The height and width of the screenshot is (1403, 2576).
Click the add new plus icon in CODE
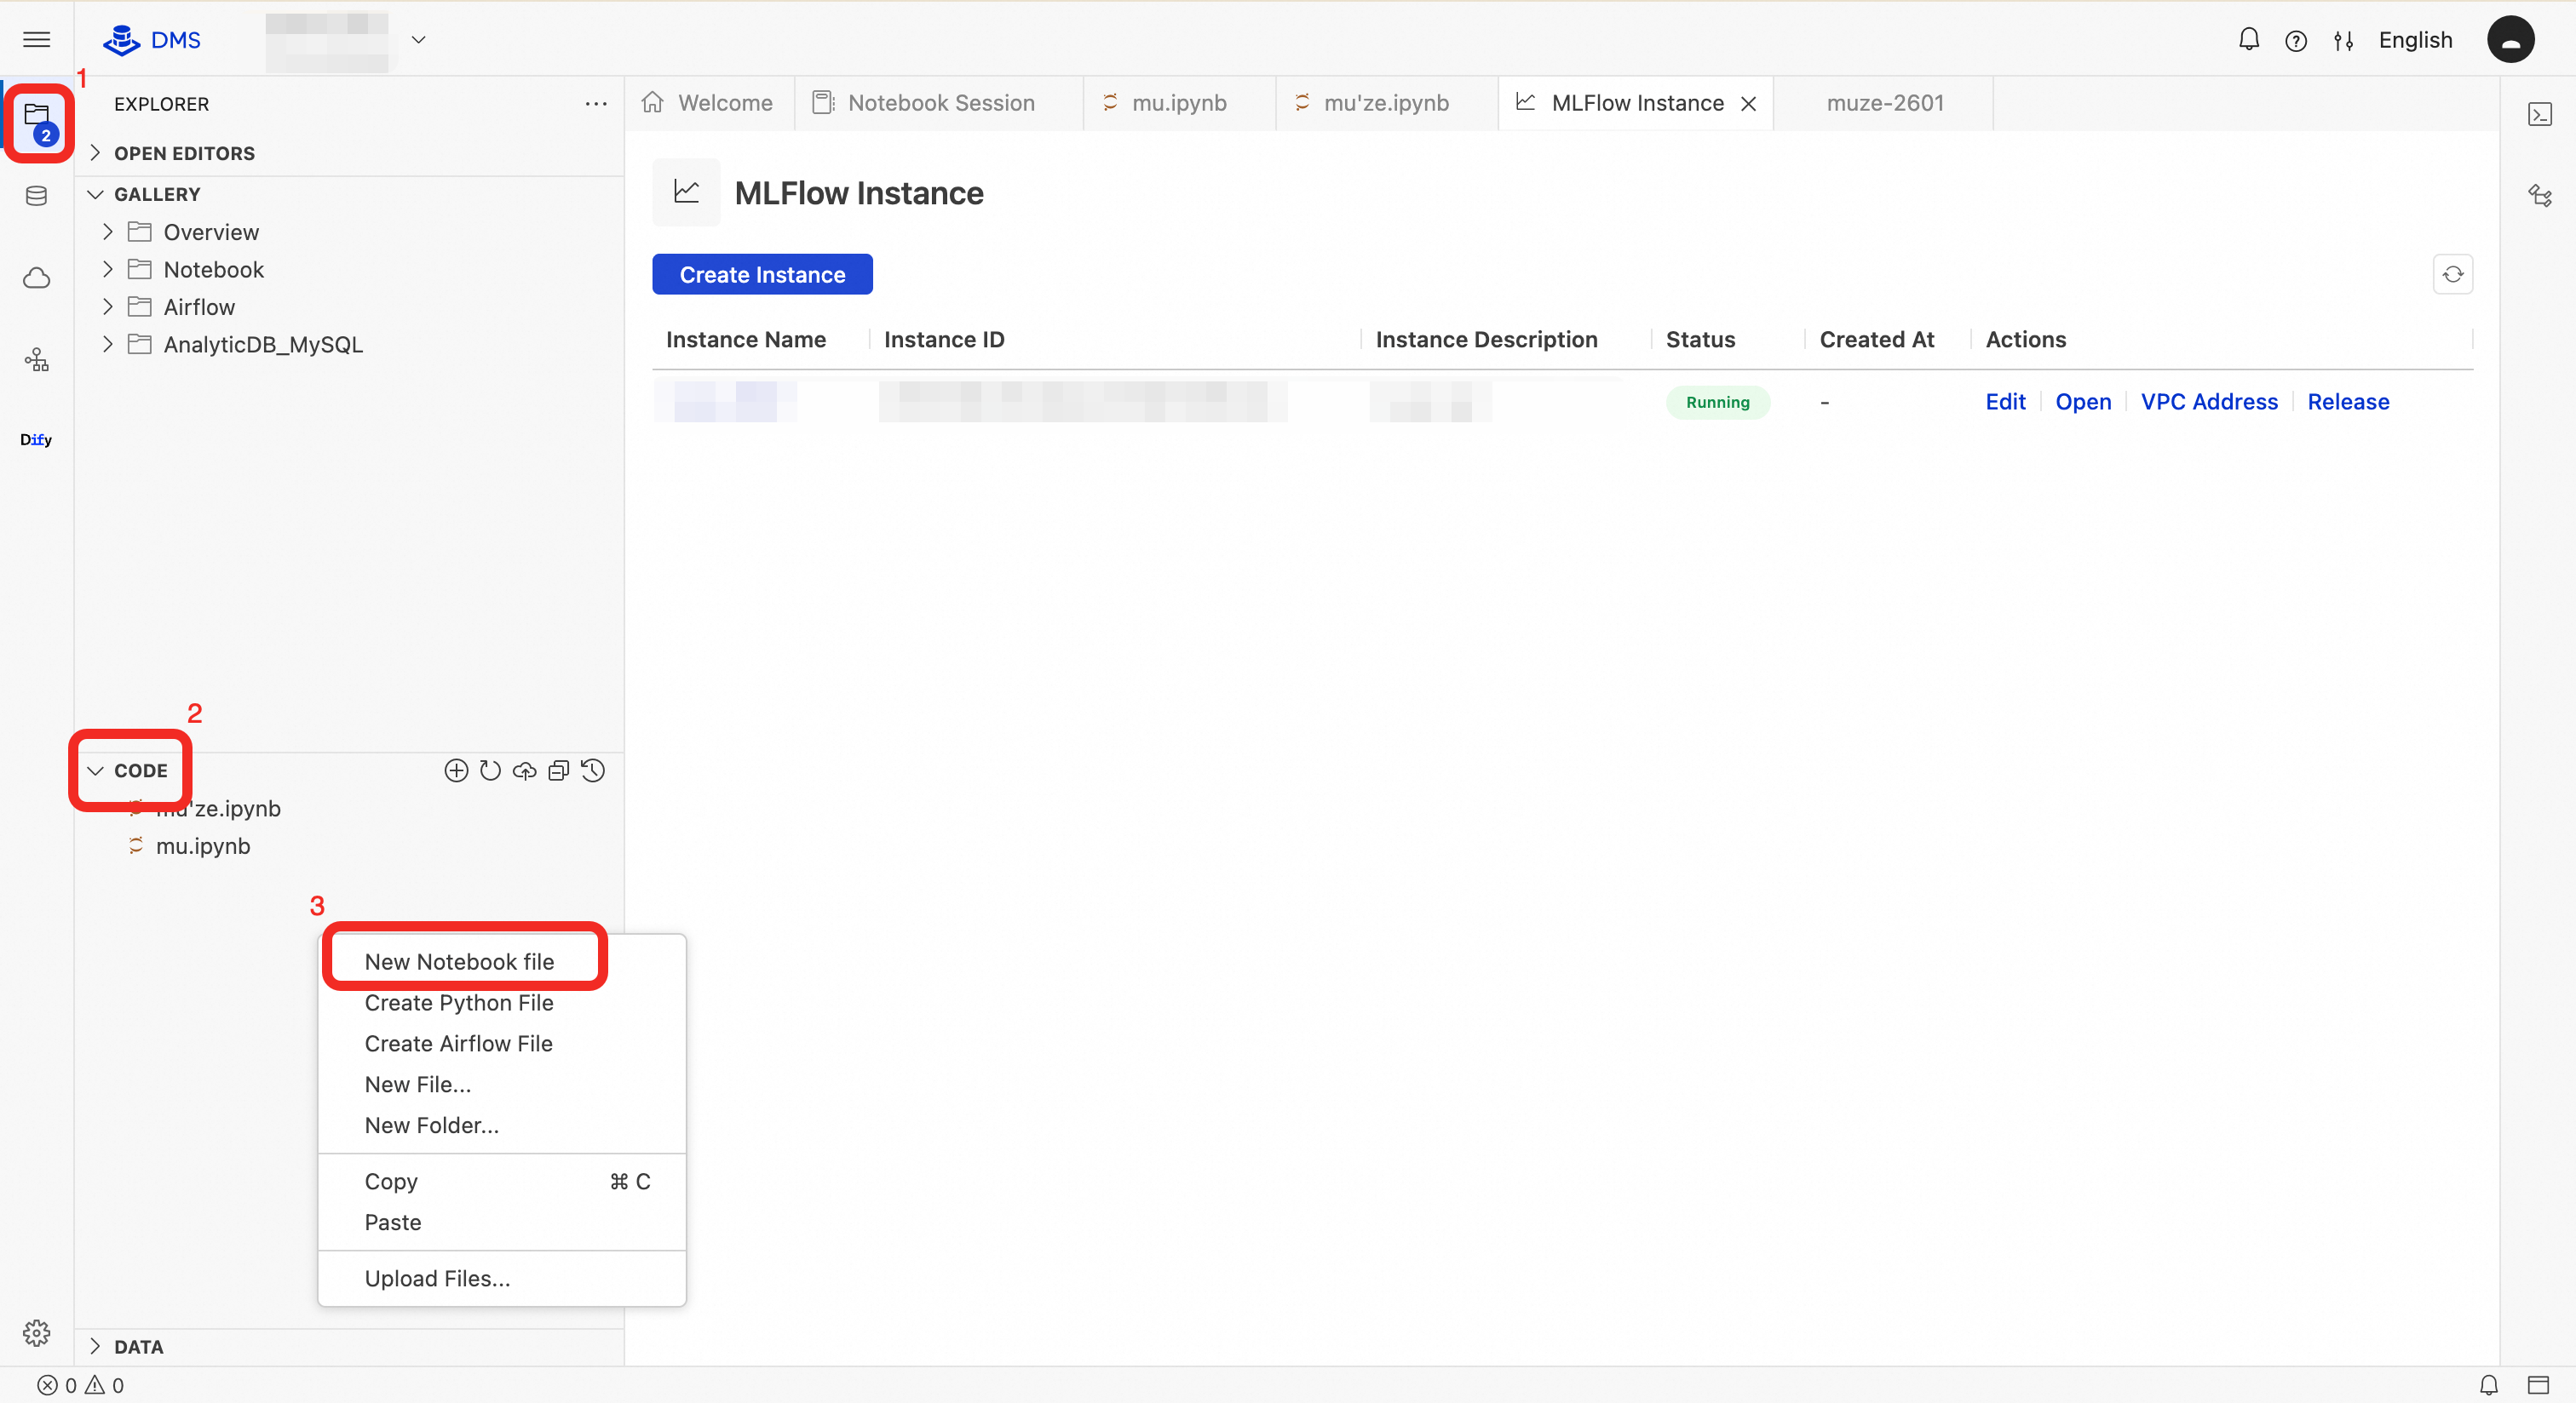pos(456,770)
